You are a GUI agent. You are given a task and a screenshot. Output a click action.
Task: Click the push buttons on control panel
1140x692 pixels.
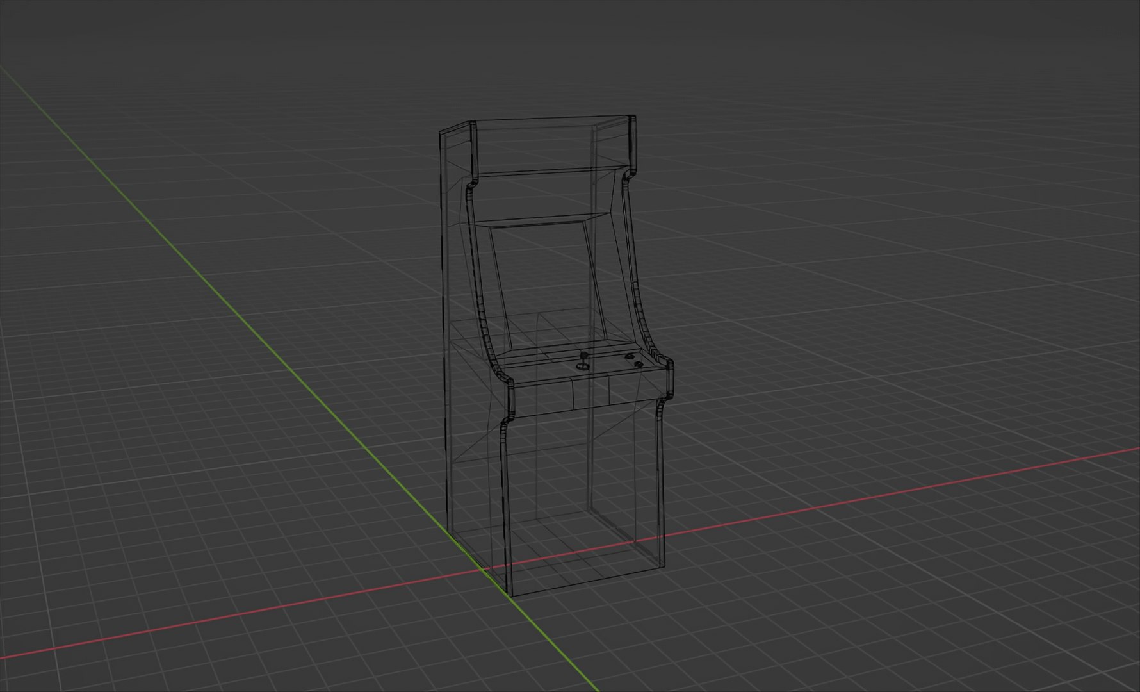(633, 361)
